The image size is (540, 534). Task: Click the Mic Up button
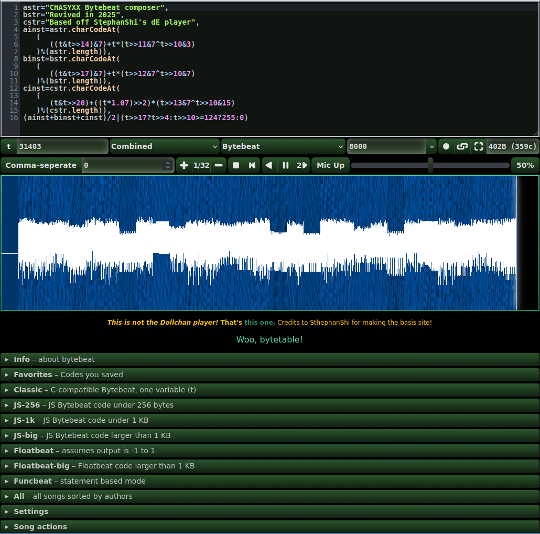(x=330, y=166)
